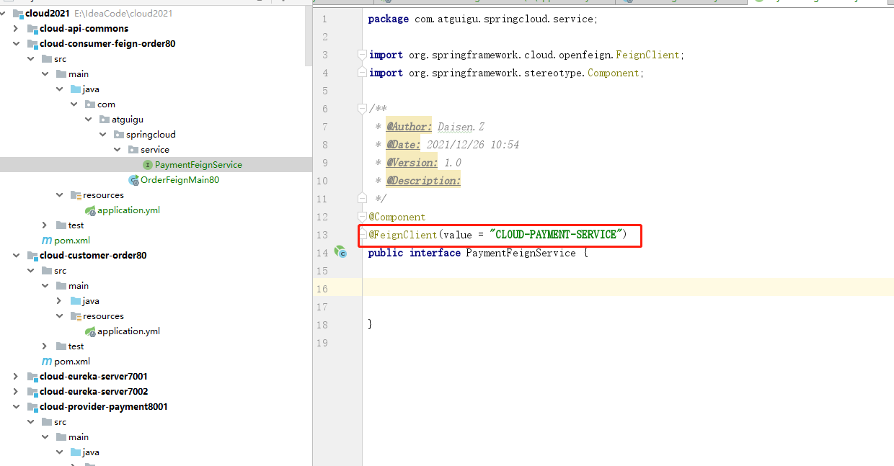Click main folder icon in cloud-consumer-feign-order80
This screenshot has width=894, height=466.
61,74
